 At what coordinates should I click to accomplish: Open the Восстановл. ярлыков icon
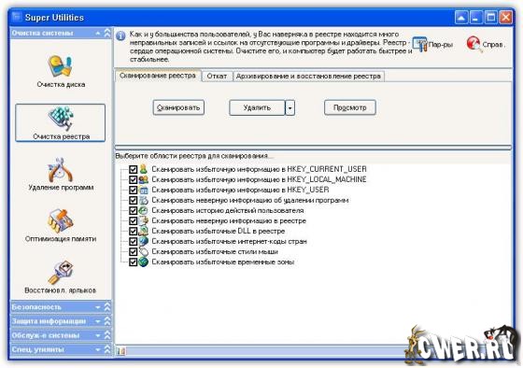[x=61, y=273]
